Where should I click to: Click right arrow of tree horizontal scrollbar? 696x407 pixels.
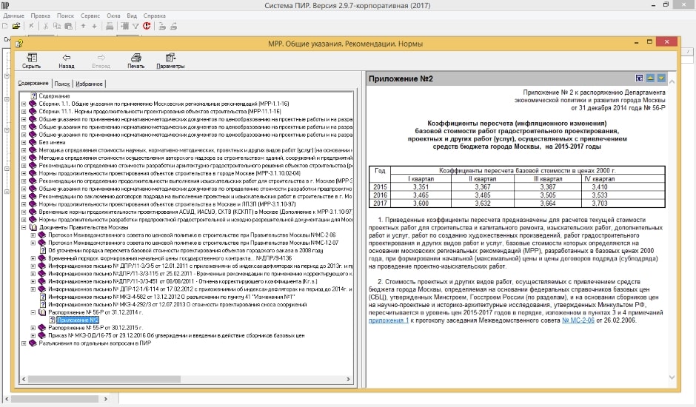349,380
